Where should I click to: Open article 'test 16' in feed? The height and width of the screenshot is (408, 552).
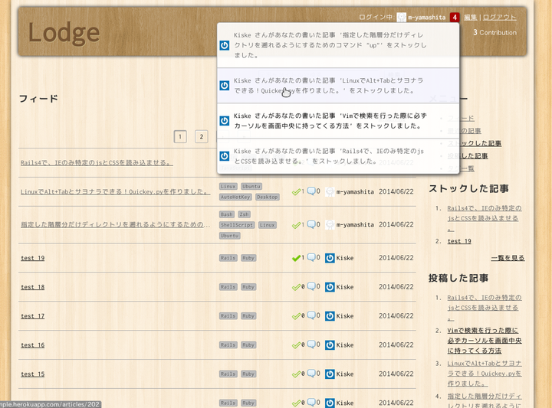click(x=33, y=345)
